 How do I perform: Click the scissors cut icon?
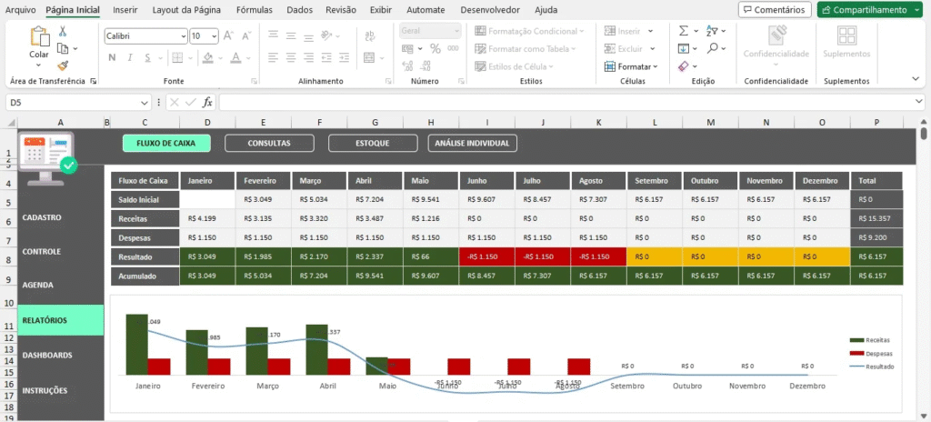tap(63, 30)
